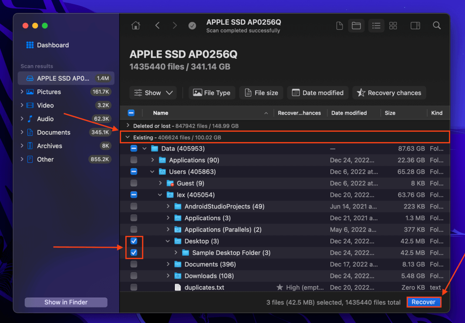Collapse the Data folder tree
465x323 pixels.
(x=145, y=148)
